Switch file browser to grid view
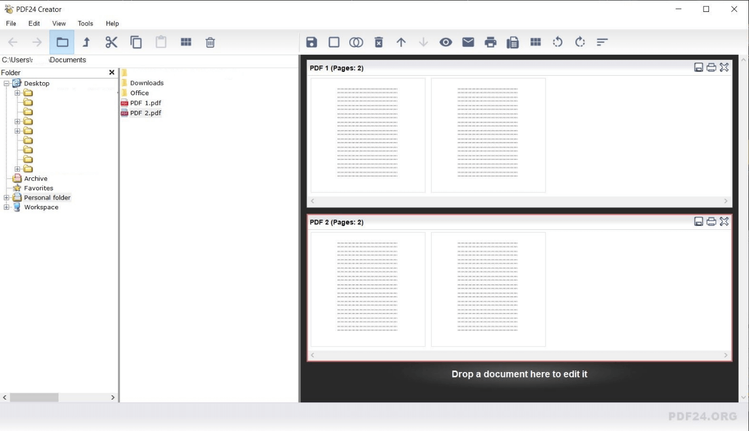This screenshot has height=431, width=749. pyautogui.click(x=186, y=42)
